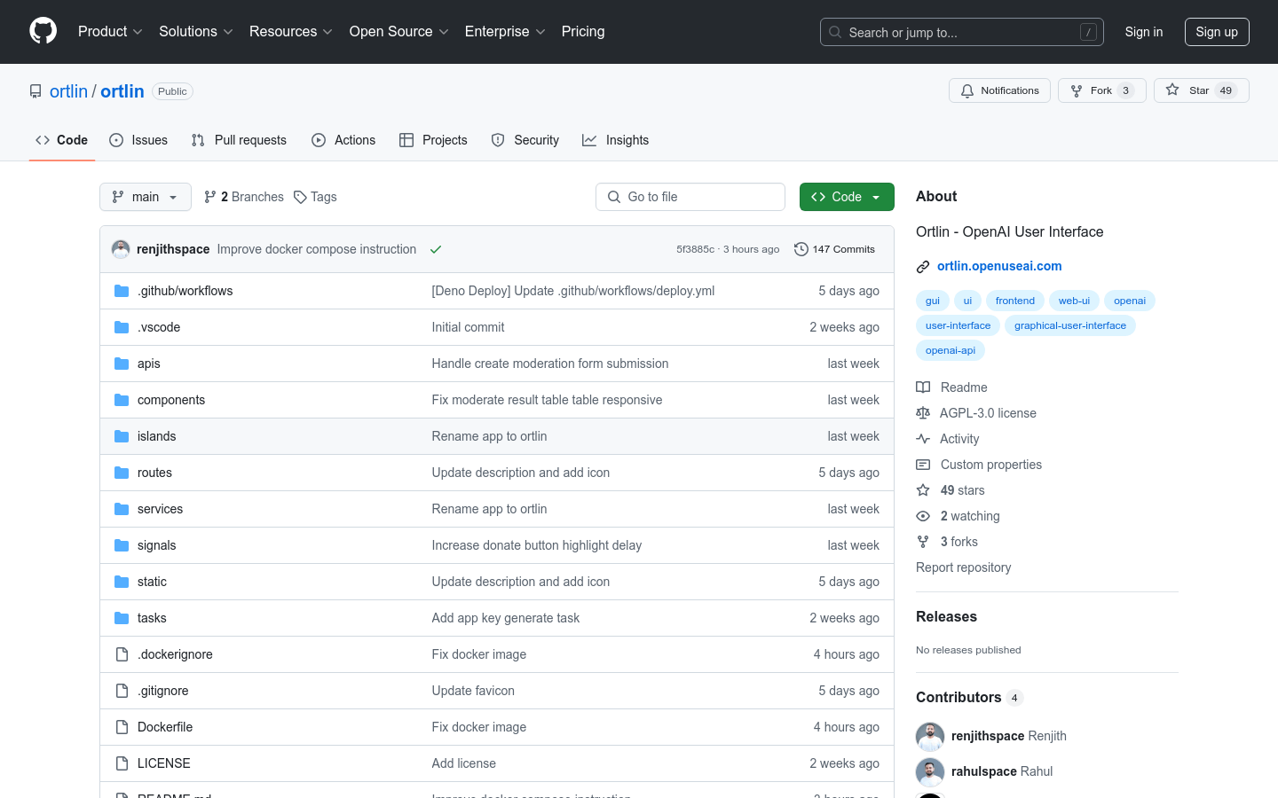
Task: Click the folder icon for services
Action: point(122,509)
